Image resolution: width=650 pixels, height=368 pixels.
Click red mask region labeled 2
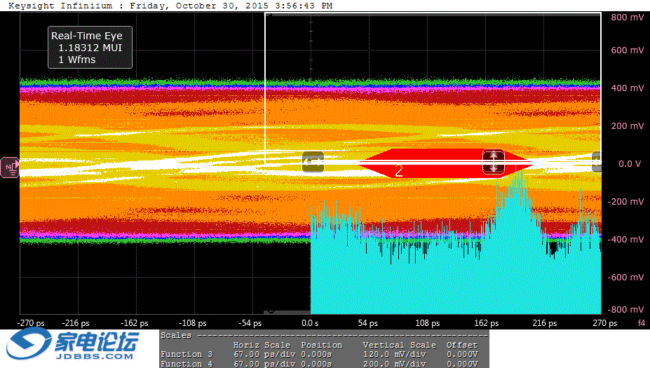click(445, 163)
